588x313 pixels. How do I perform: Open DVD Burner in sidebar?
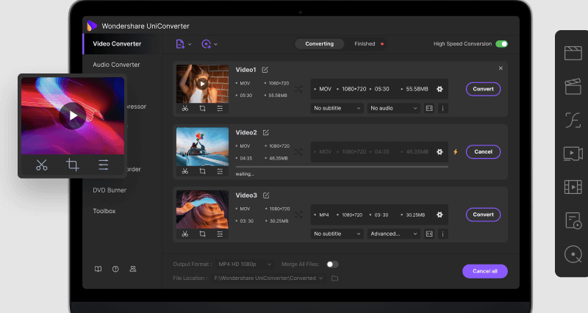[x=110, y=190]
